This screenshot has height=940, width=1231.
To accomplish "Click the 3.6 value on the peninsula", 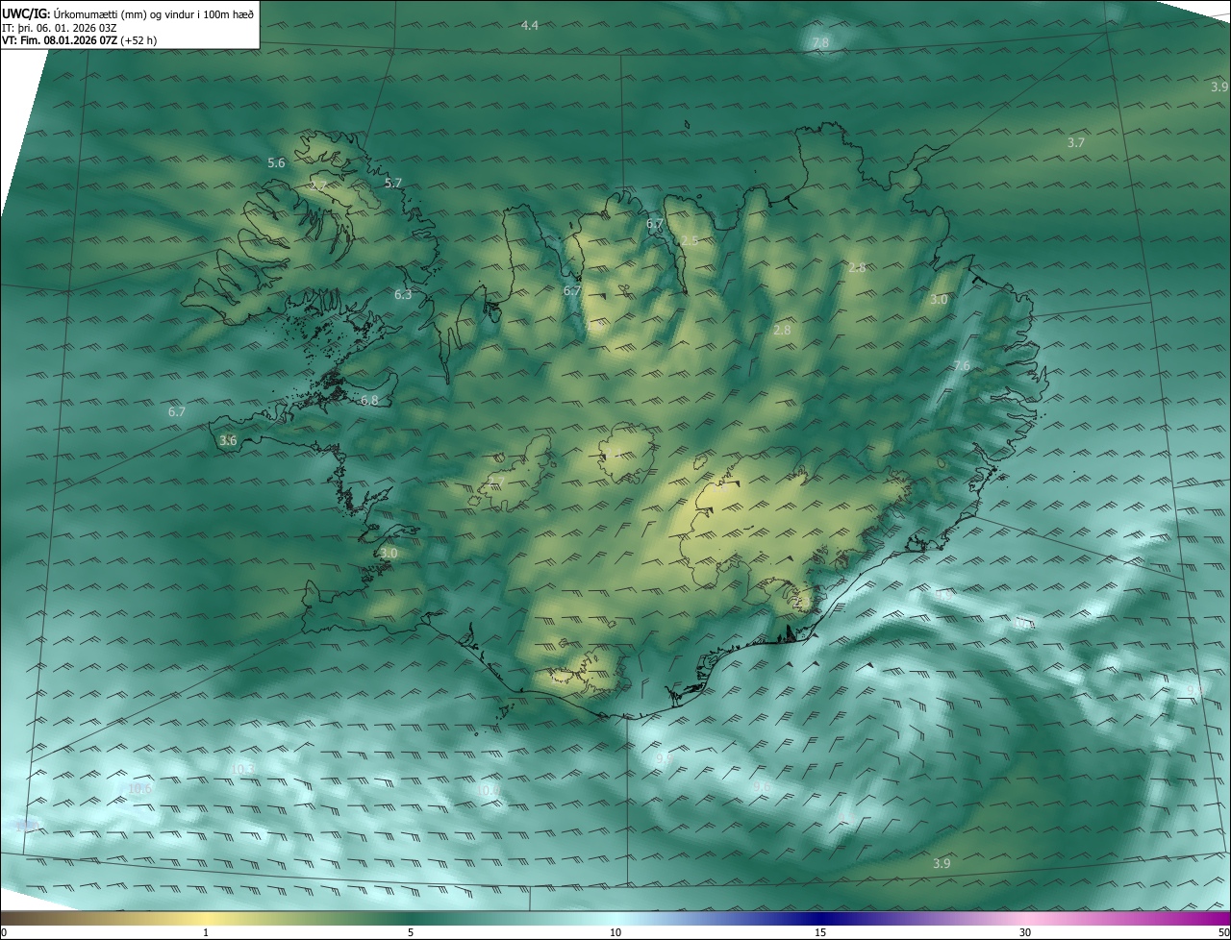I will pos(228,440).
